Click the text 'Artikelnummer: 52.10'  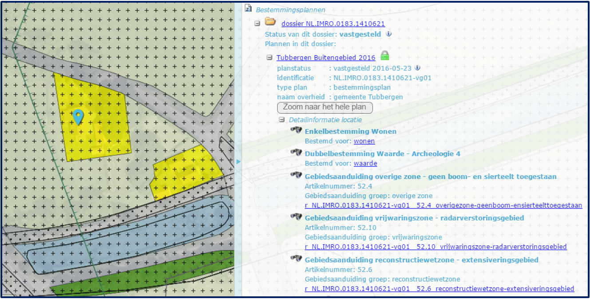pyautogui.click(x=341, y=228)
